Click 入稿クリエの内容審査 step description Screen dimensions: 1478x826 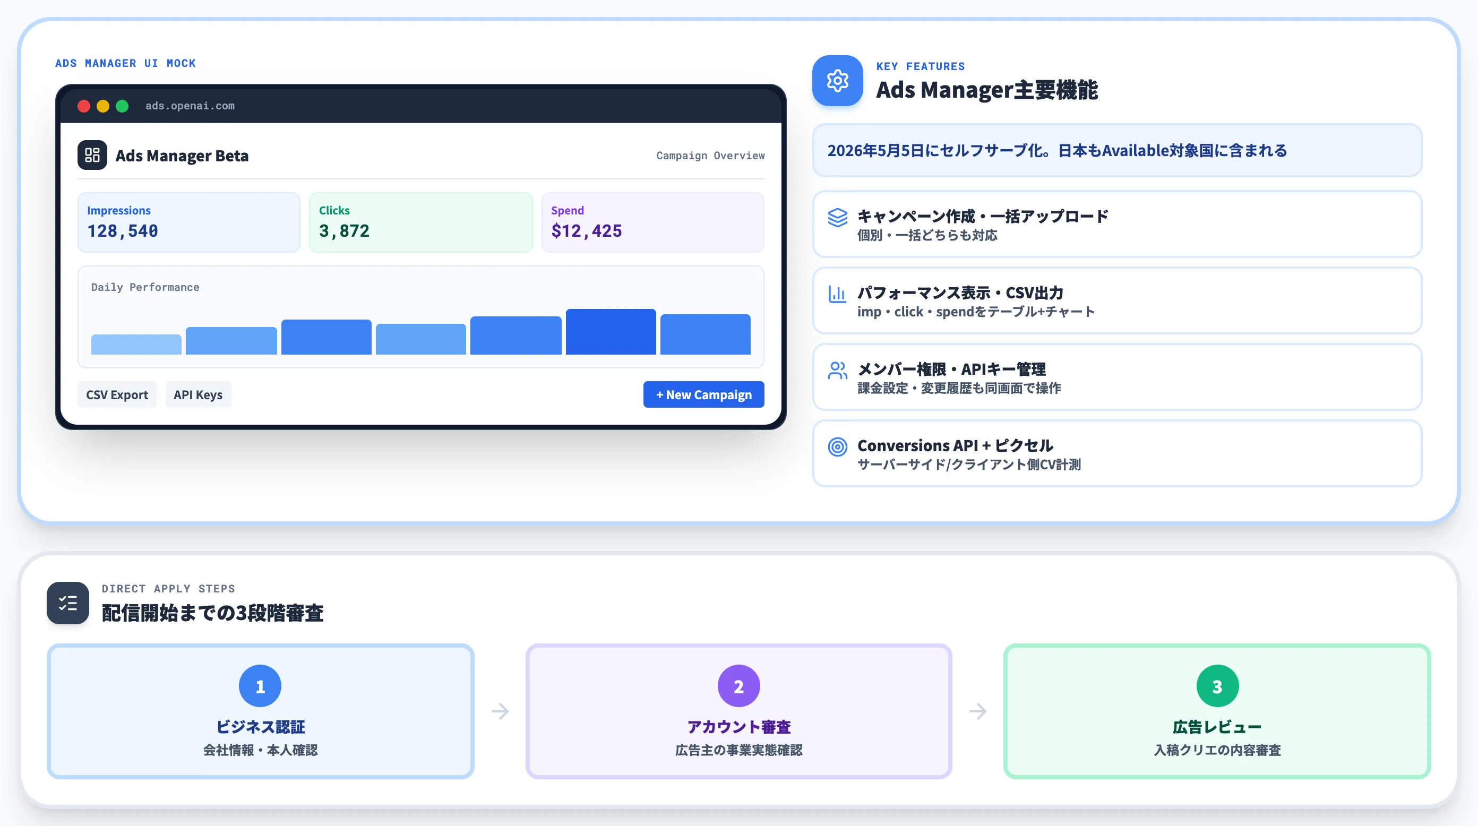1217,750
